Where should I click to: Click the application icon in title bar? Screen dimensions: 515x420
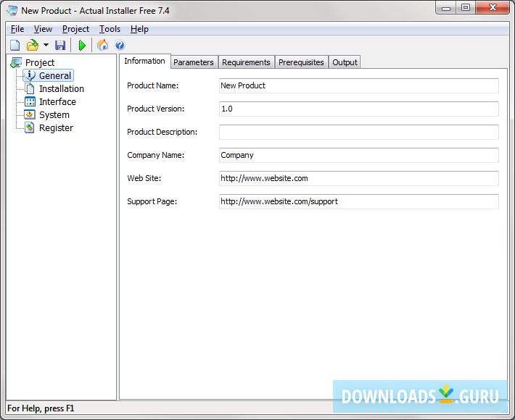(12, 10)
